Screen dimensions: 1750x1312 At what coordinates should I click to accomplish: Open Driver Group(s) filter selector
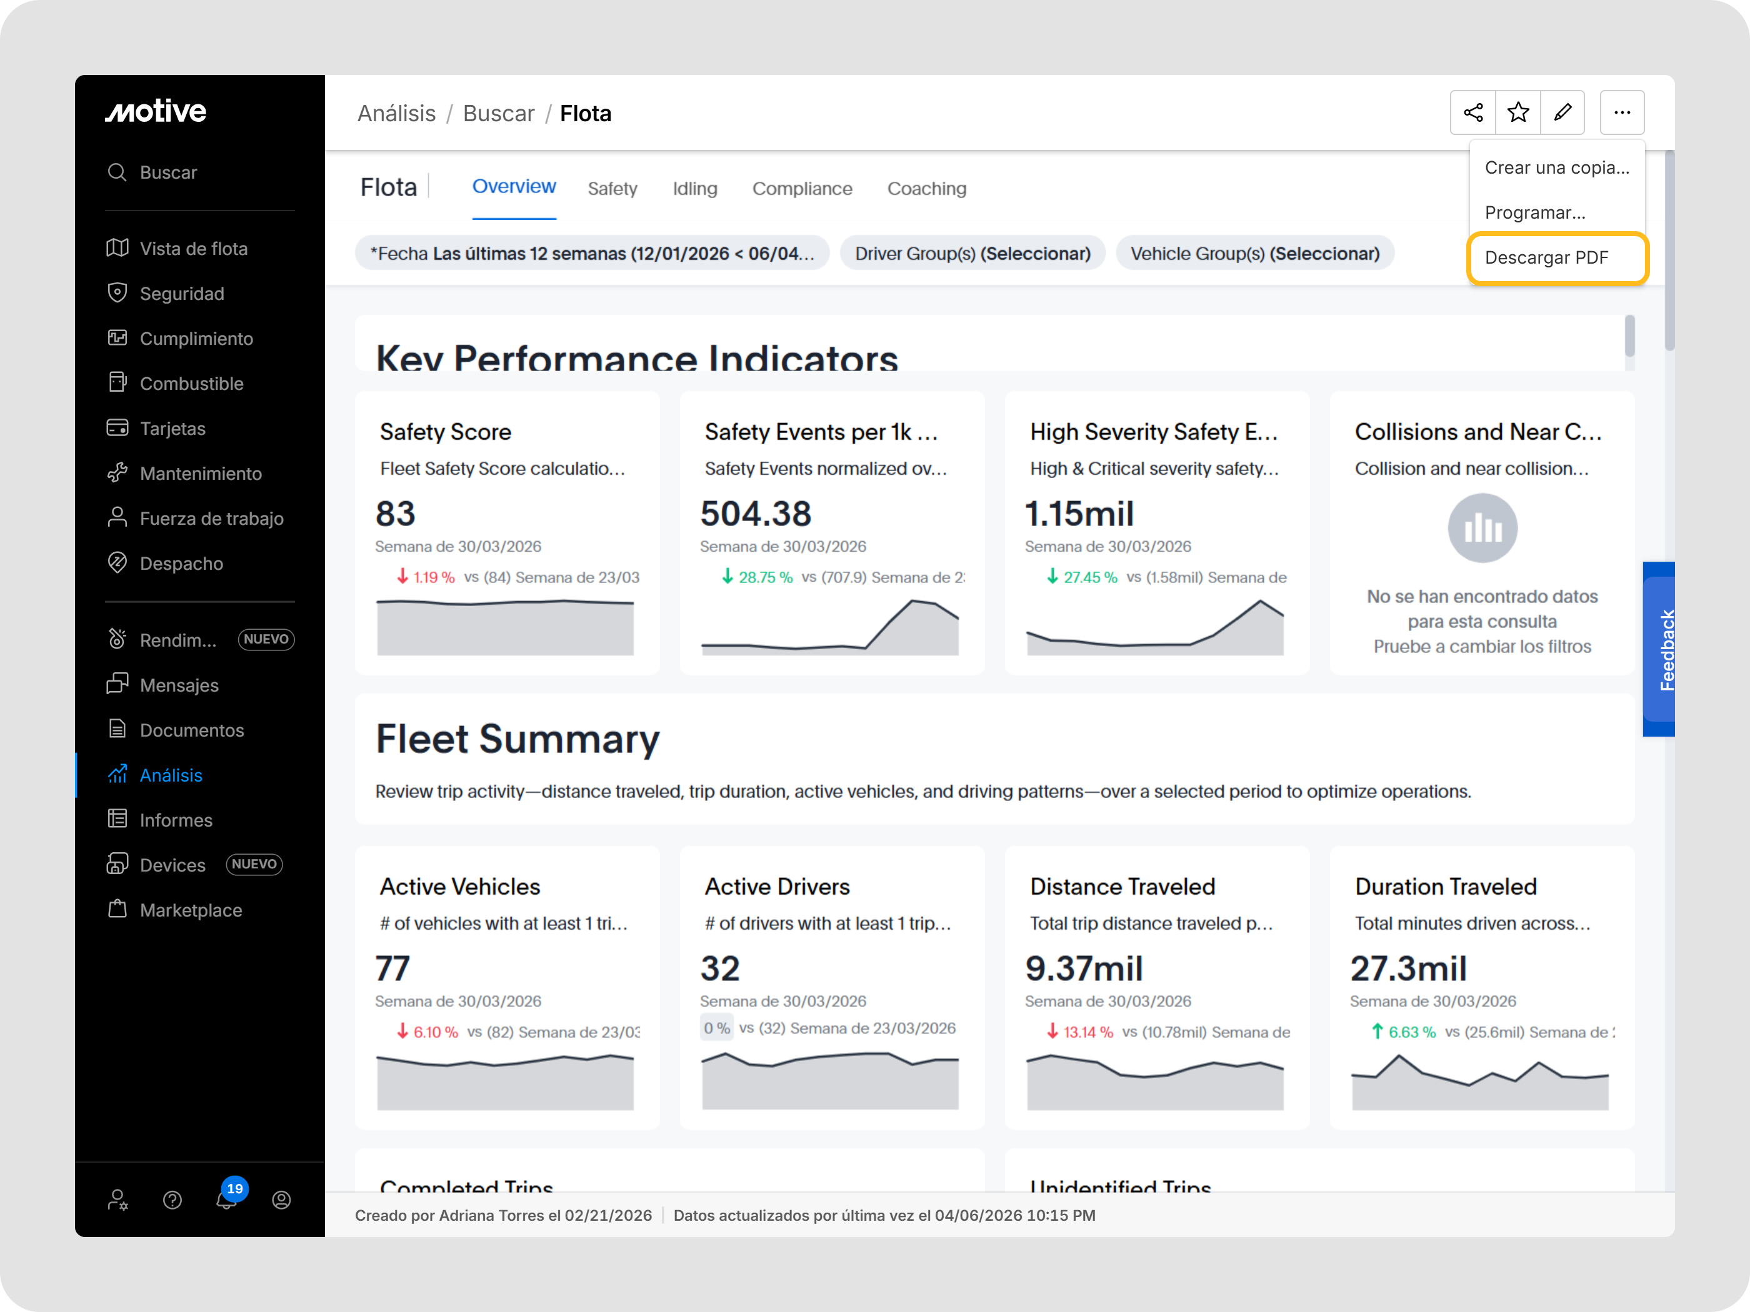[x=971, y=254]
